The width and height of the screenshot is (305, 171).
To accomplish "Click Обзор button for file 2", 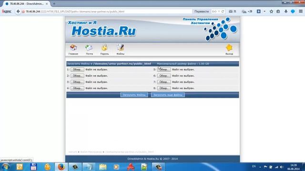I will [x=77, y=76].
